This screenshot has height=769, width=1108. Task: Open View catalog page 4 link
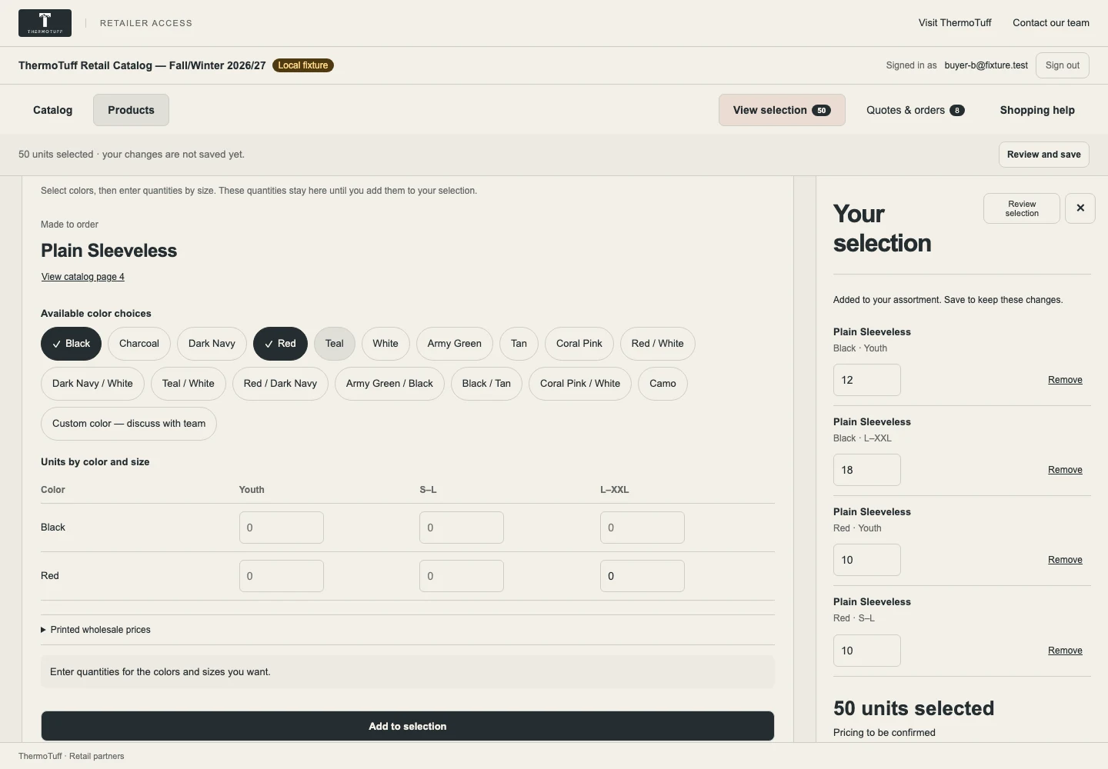83,277
